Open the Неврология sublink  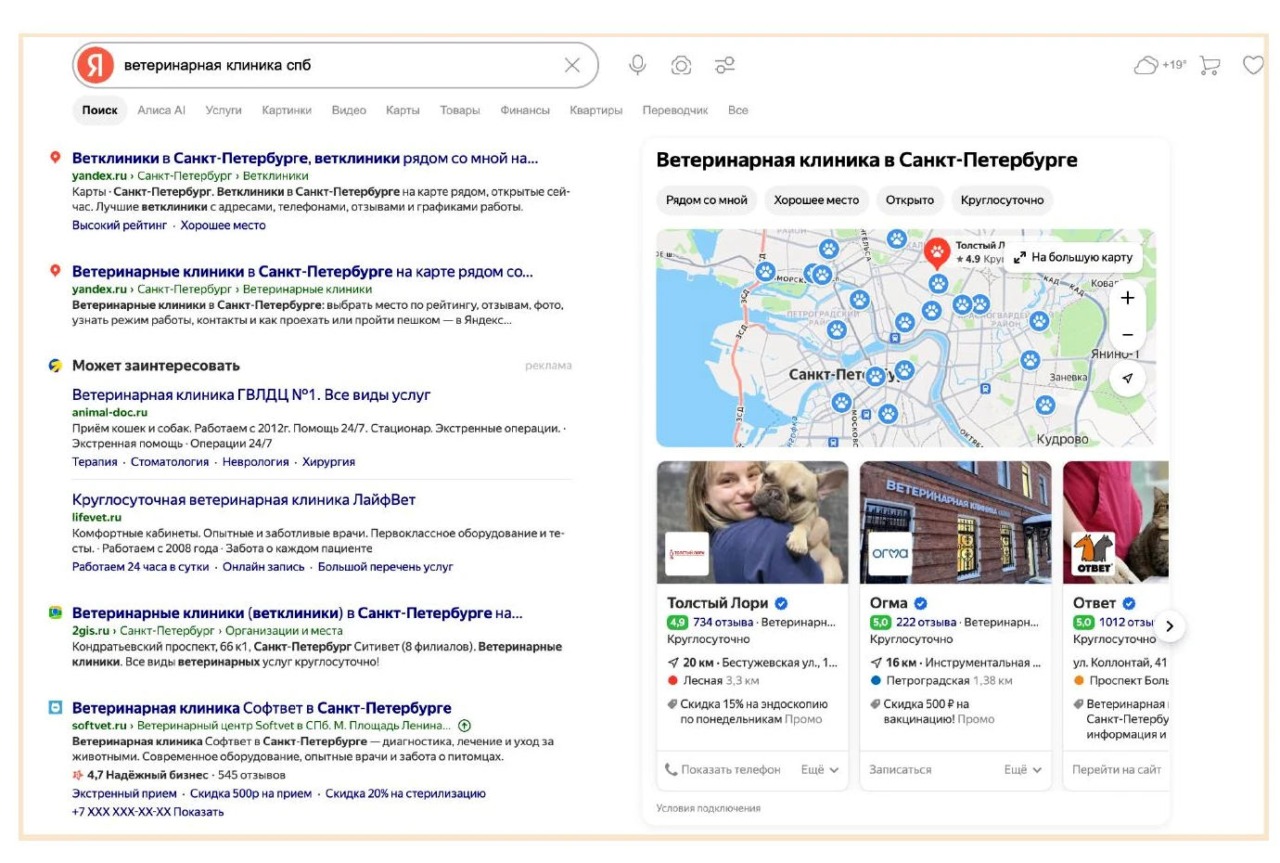coord(255,462)
